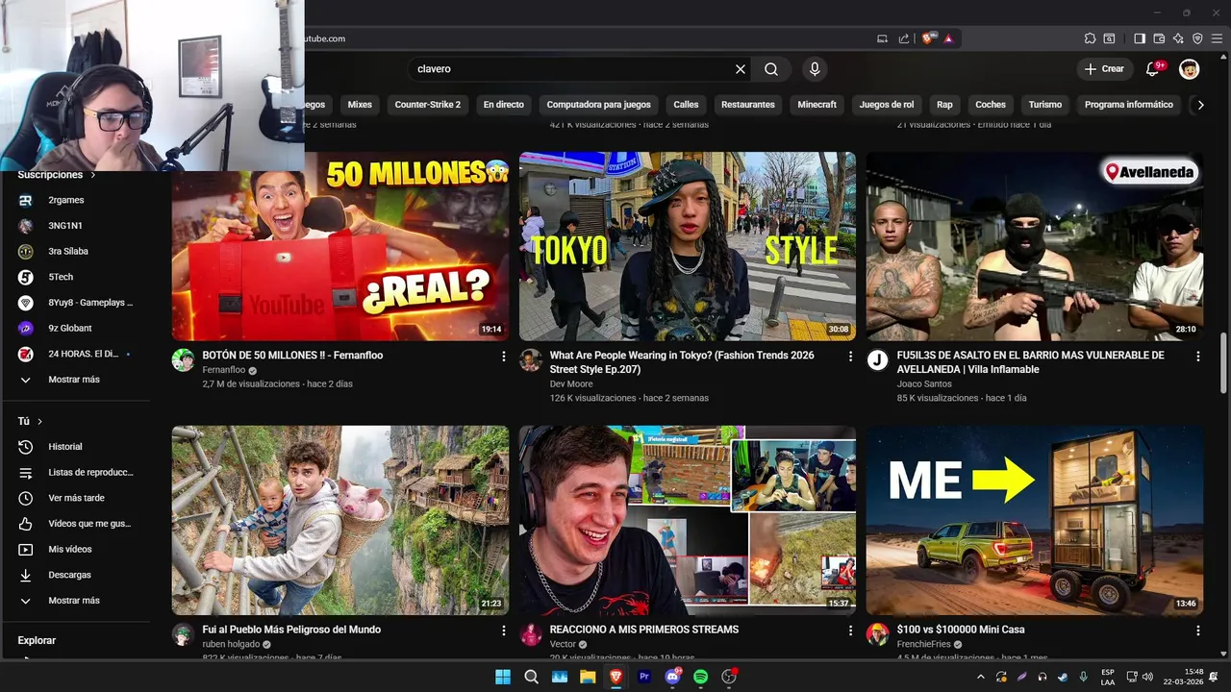
Task: Open the browser hamburger menu
Action: pos(1217,38)
